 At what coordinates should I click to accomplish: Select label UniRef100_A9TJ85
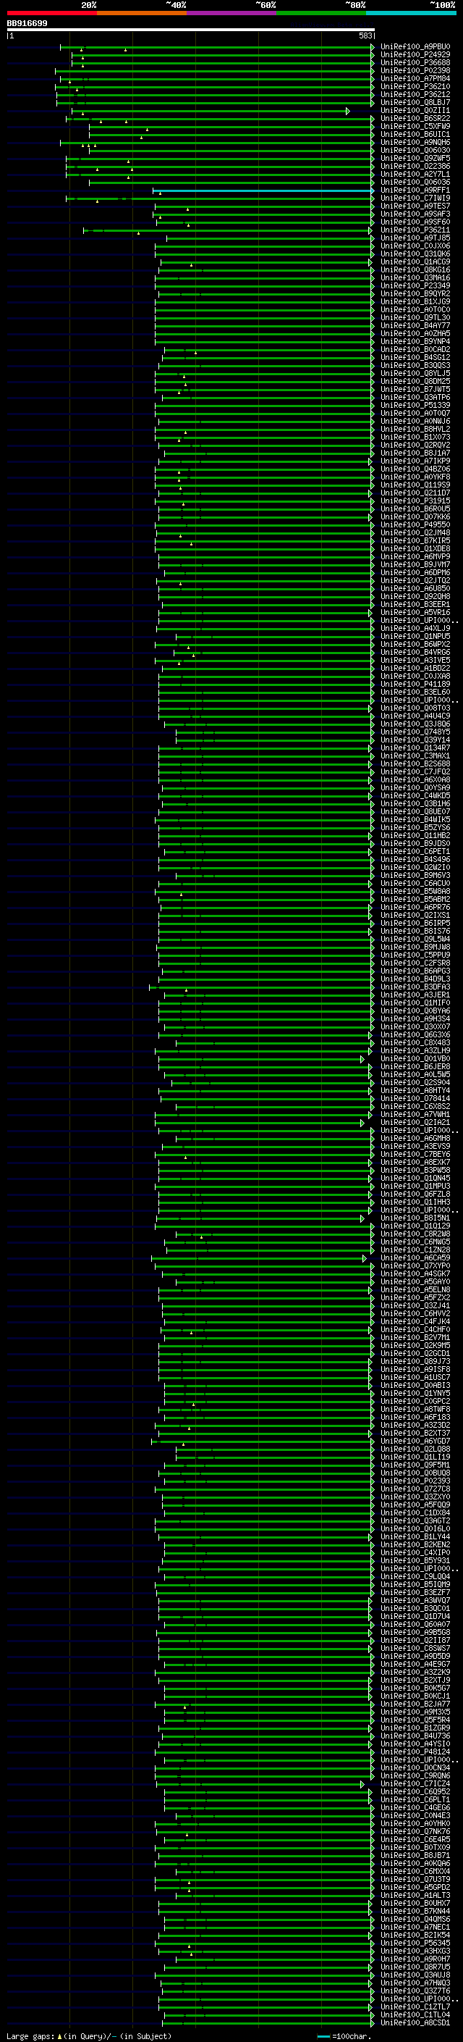point(415,238)
